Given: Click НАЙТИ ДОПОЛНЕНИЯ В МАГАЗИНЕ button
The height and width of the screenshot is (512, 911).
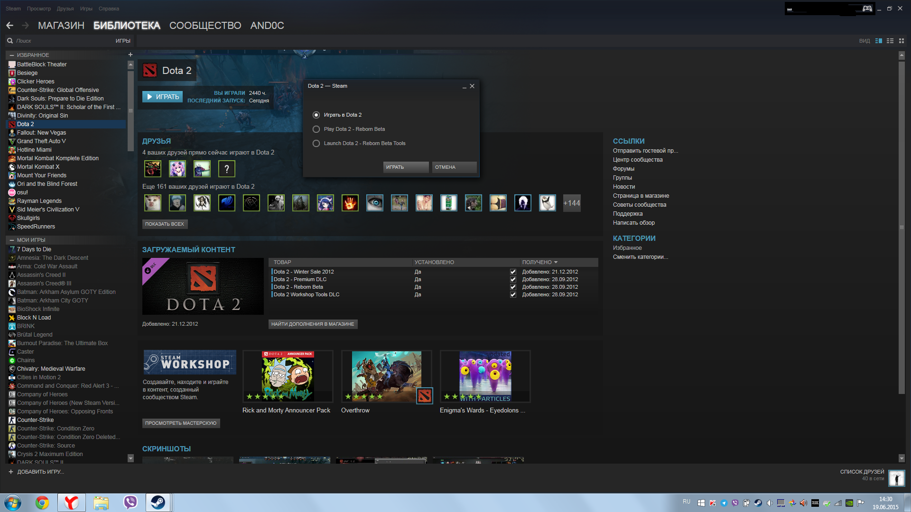Looking at the screenshot, I should [x=313, y=324].
